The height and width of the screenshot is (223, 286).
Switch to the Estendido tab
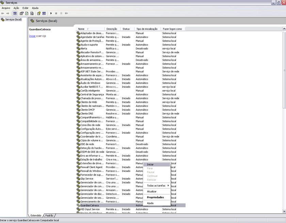click(x=36, y=215)
